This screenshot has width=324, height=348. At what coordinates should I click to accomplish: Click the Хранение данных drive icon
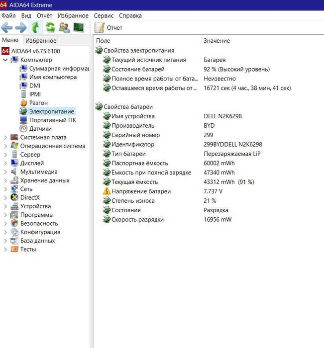[14, 180]
